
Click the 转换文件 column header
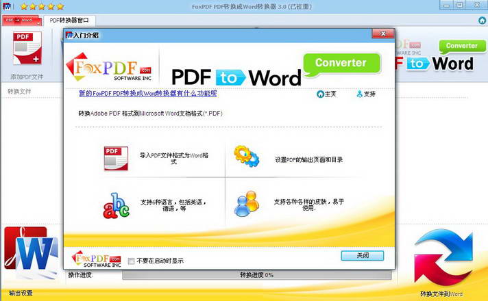click(19, 91)
